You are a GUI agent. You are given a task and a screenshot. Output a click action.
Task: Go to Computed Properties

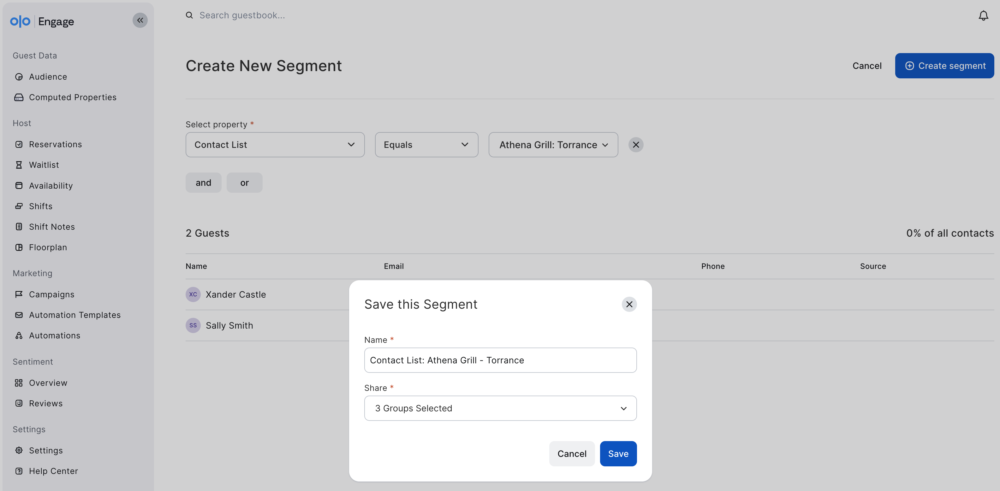(73, 98)
